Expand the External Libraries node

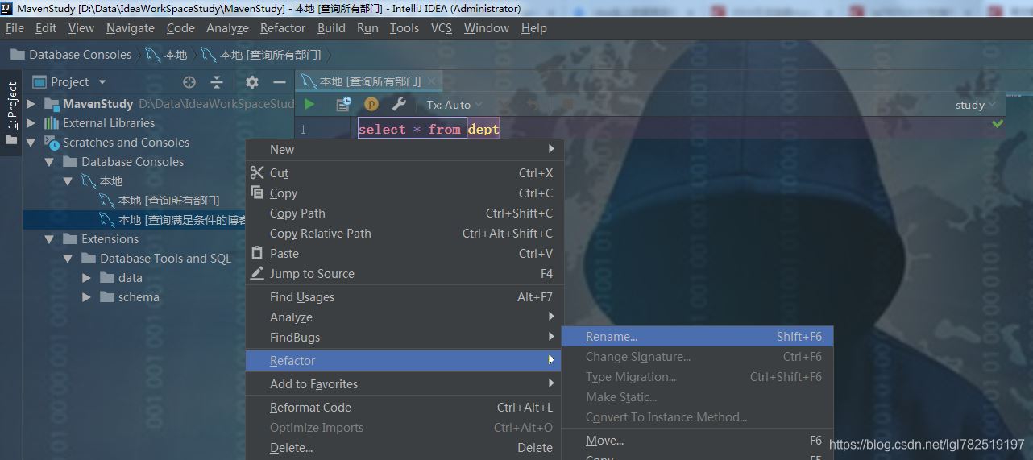click(31, 123)
